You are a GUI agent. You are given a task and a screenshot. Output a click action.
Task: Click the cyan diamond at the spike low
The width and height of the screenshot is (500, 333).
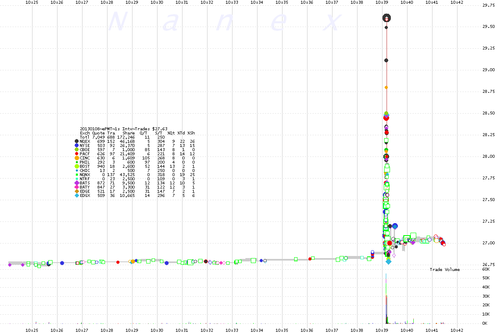(388, 261)
